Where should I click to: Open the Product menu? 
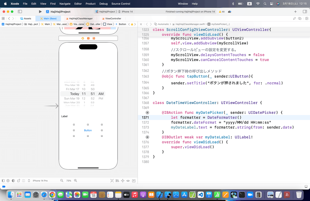(90, 4)
